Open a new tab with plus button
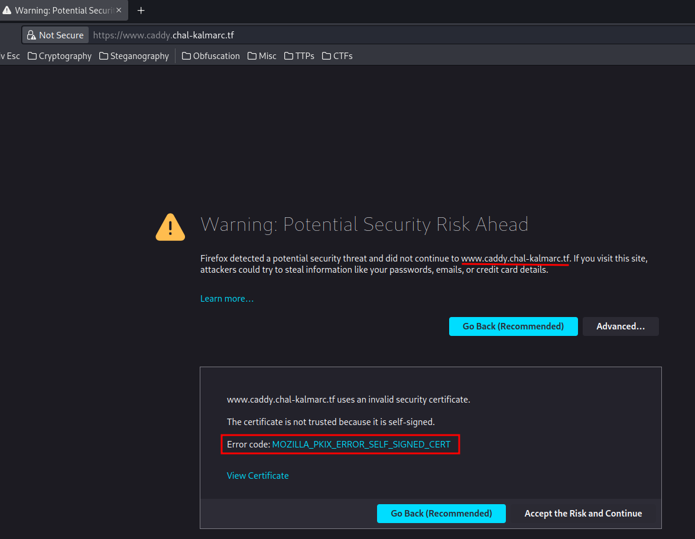The width and height of the screenshot is (695, 539). pyautogui.click(x=141, y=10)
